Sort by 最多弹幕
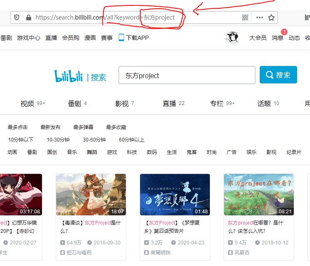 pos(83,127)
